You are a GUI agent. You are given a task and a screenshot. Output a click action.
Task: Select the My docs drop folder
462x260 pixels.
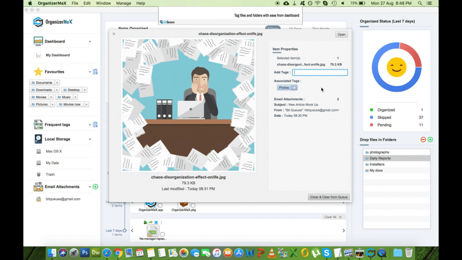396,170
